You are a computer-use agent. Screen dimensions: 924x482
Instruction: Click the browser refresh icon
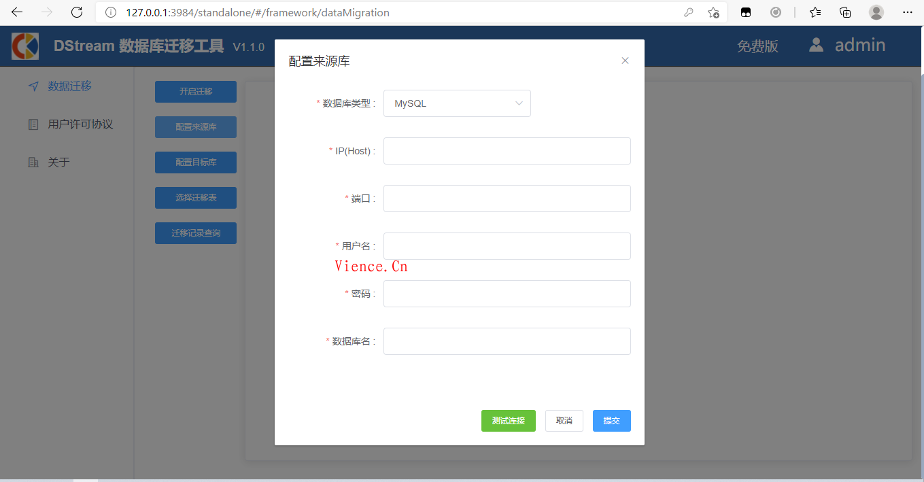(x=77, y=12)
